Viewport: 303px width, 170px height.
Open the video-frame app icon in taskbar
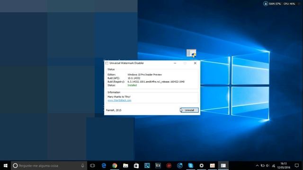coord(158,166)
